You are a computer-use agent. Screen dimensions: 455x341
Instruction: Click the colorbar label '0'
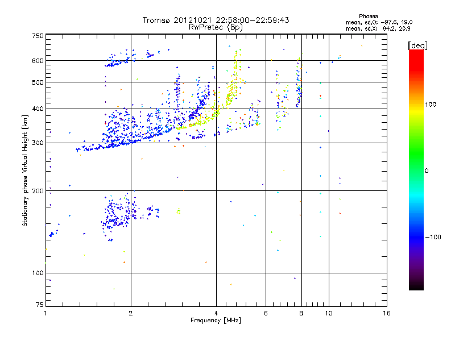coord(427,171)
